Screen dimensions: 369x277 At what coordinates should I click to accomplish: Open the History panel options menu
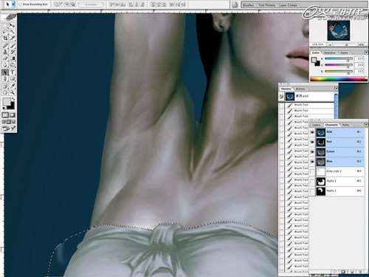pos(336,89)
